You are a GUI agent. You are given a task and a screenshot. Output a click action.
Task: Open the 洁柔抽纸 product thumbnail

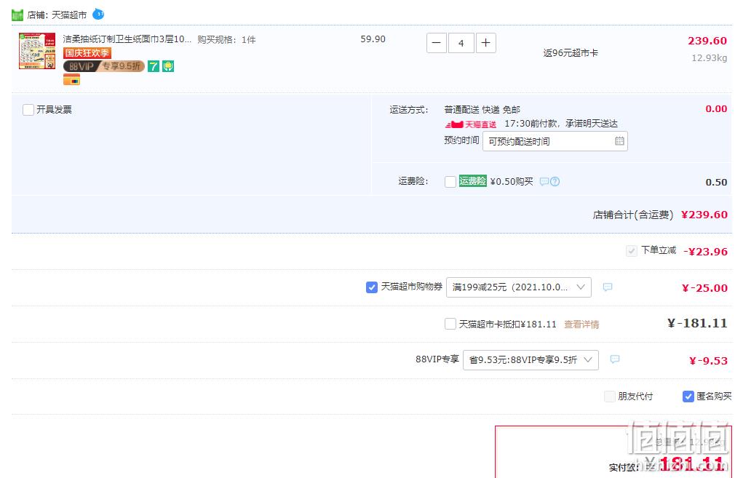(x=37, y=51)
